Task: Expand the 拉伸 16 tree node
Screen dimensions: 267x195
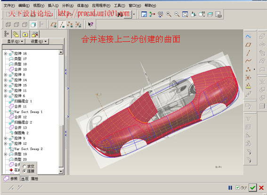Action: (6, 54)
